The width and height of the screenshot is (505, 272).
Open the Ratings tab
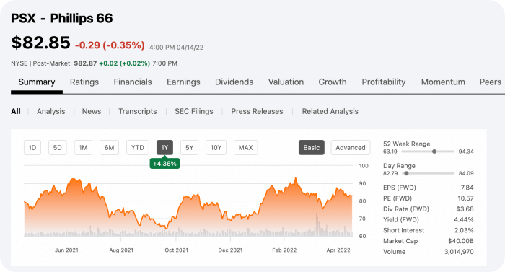click(84, 82)
